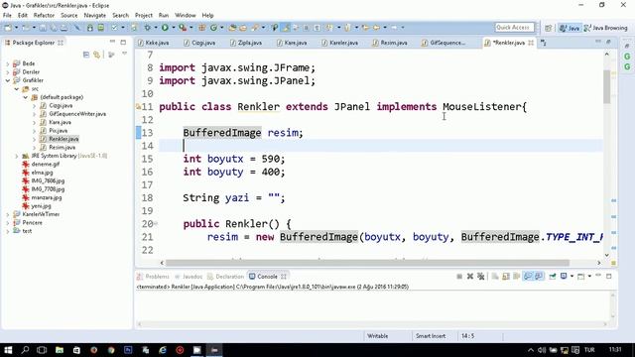Expand the Bede project node
The height and width of the screenshot is (357, 635).
pyautogui.click(x=8, y=63)
